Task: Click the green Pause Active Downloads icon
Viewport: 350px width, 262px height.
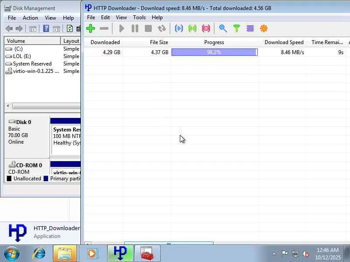Action: point(192,28)
